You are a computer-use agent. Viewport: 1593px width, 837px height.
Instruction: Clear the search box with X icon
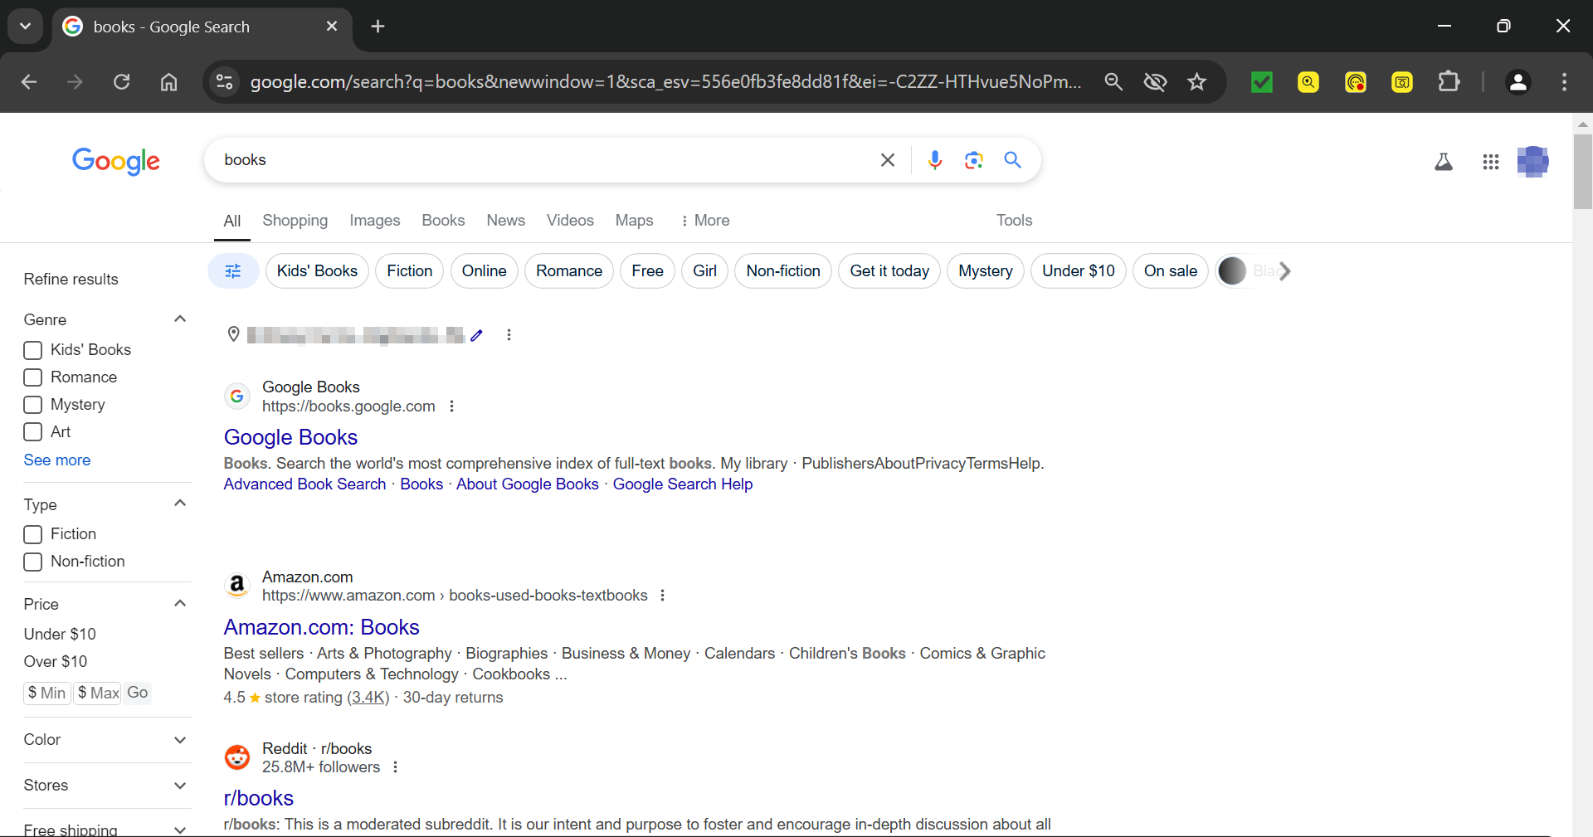coord(887,160)
